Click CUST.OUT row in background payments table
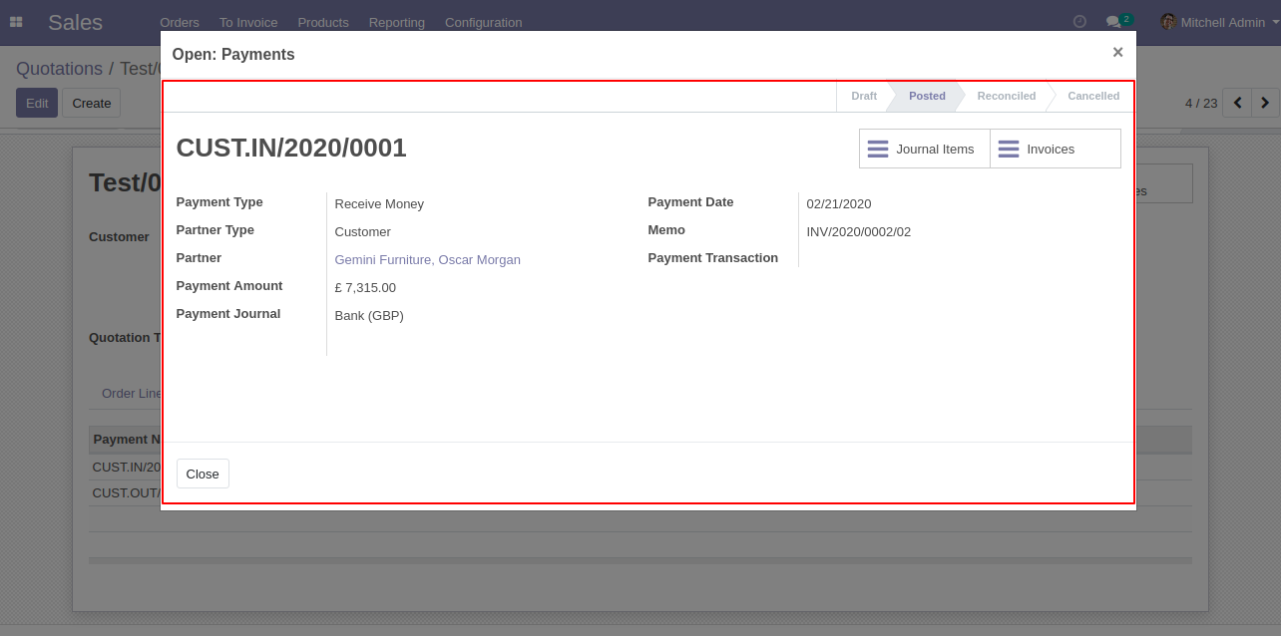This screenshot has height=636, width=1281. 126,492
